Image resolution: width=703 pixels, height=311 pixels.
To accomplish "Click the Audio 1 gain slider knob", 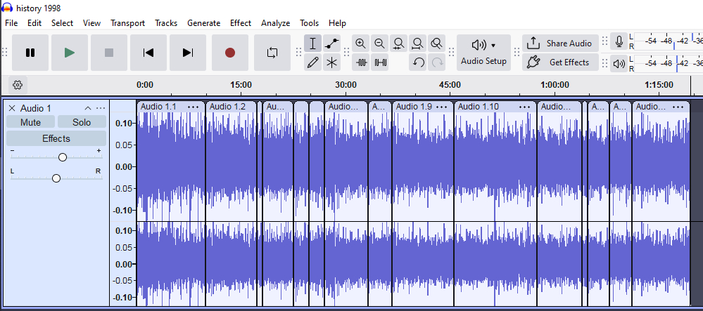I will point(63,157).
